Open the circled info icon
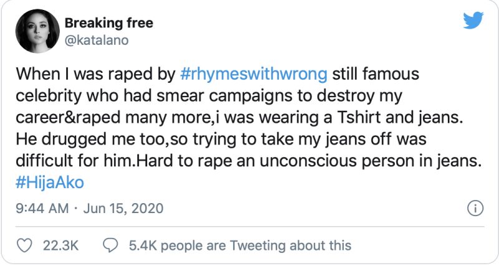This screenshot has width=499, height=266. tap(475, 209)
